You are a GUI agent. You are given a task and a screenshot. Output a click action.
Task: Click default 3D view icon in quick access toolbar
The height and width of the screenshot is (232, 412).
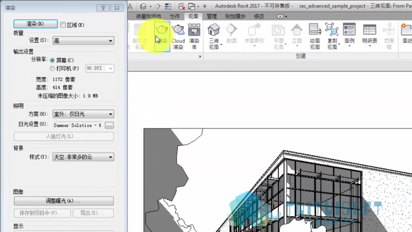[143, 6]
